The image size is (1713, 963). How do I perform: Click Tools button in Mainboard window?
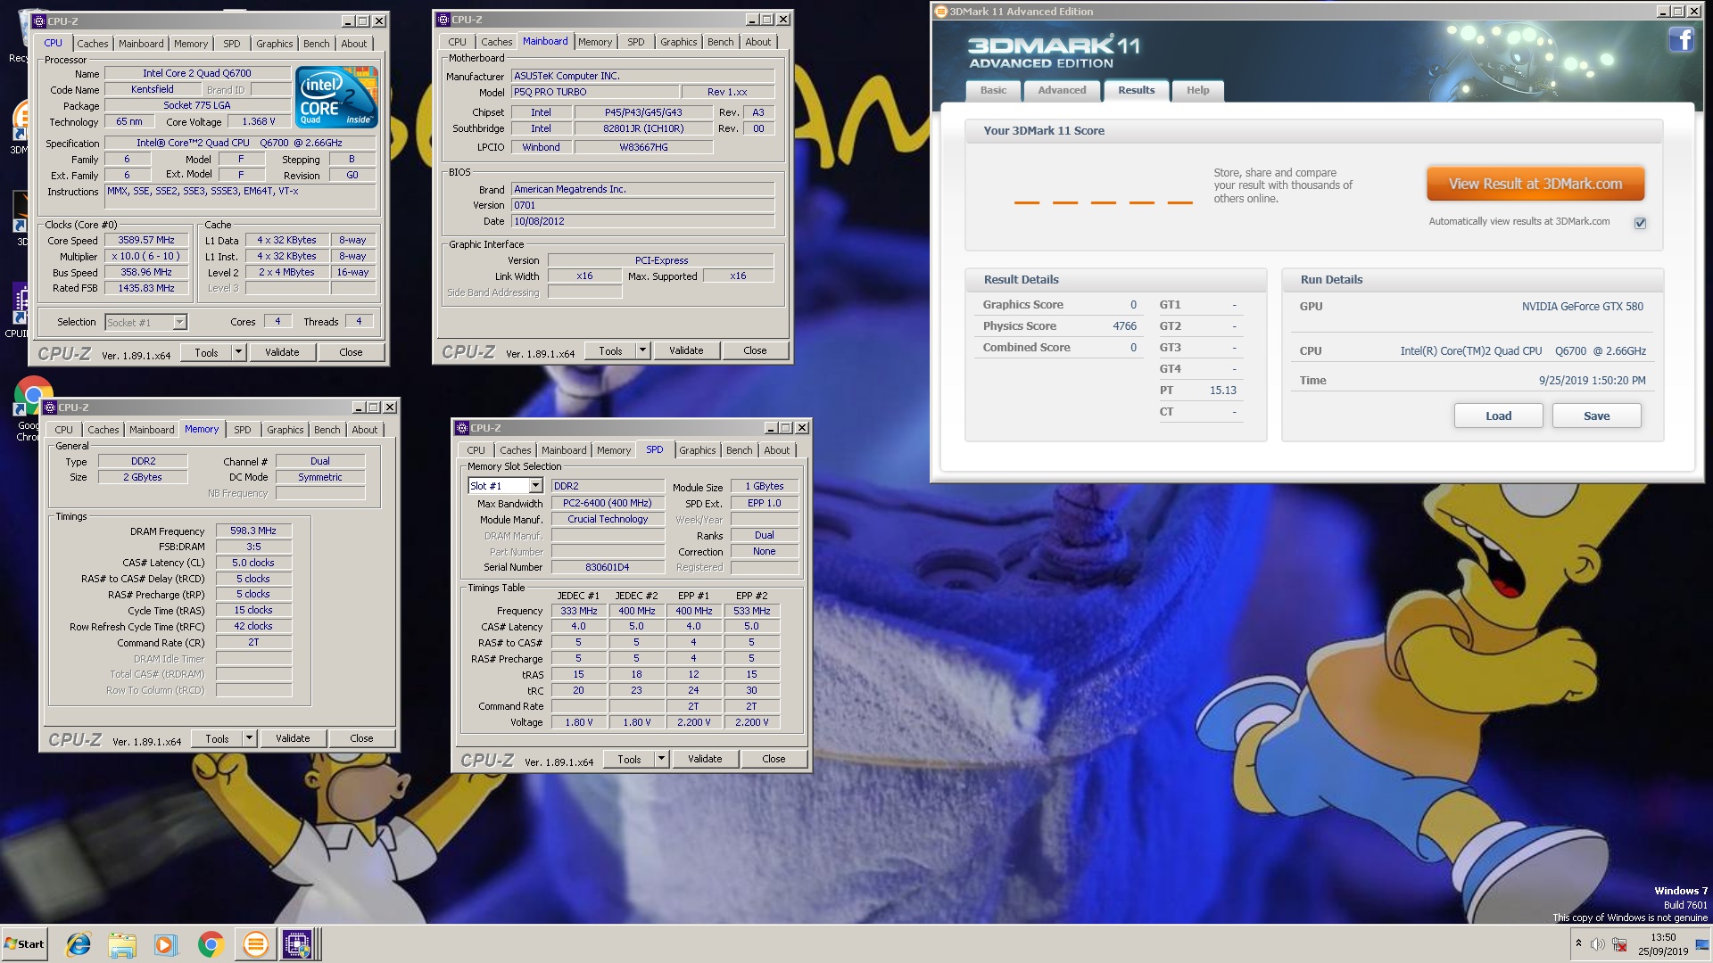pyautogui.click(x=611, y=350)
